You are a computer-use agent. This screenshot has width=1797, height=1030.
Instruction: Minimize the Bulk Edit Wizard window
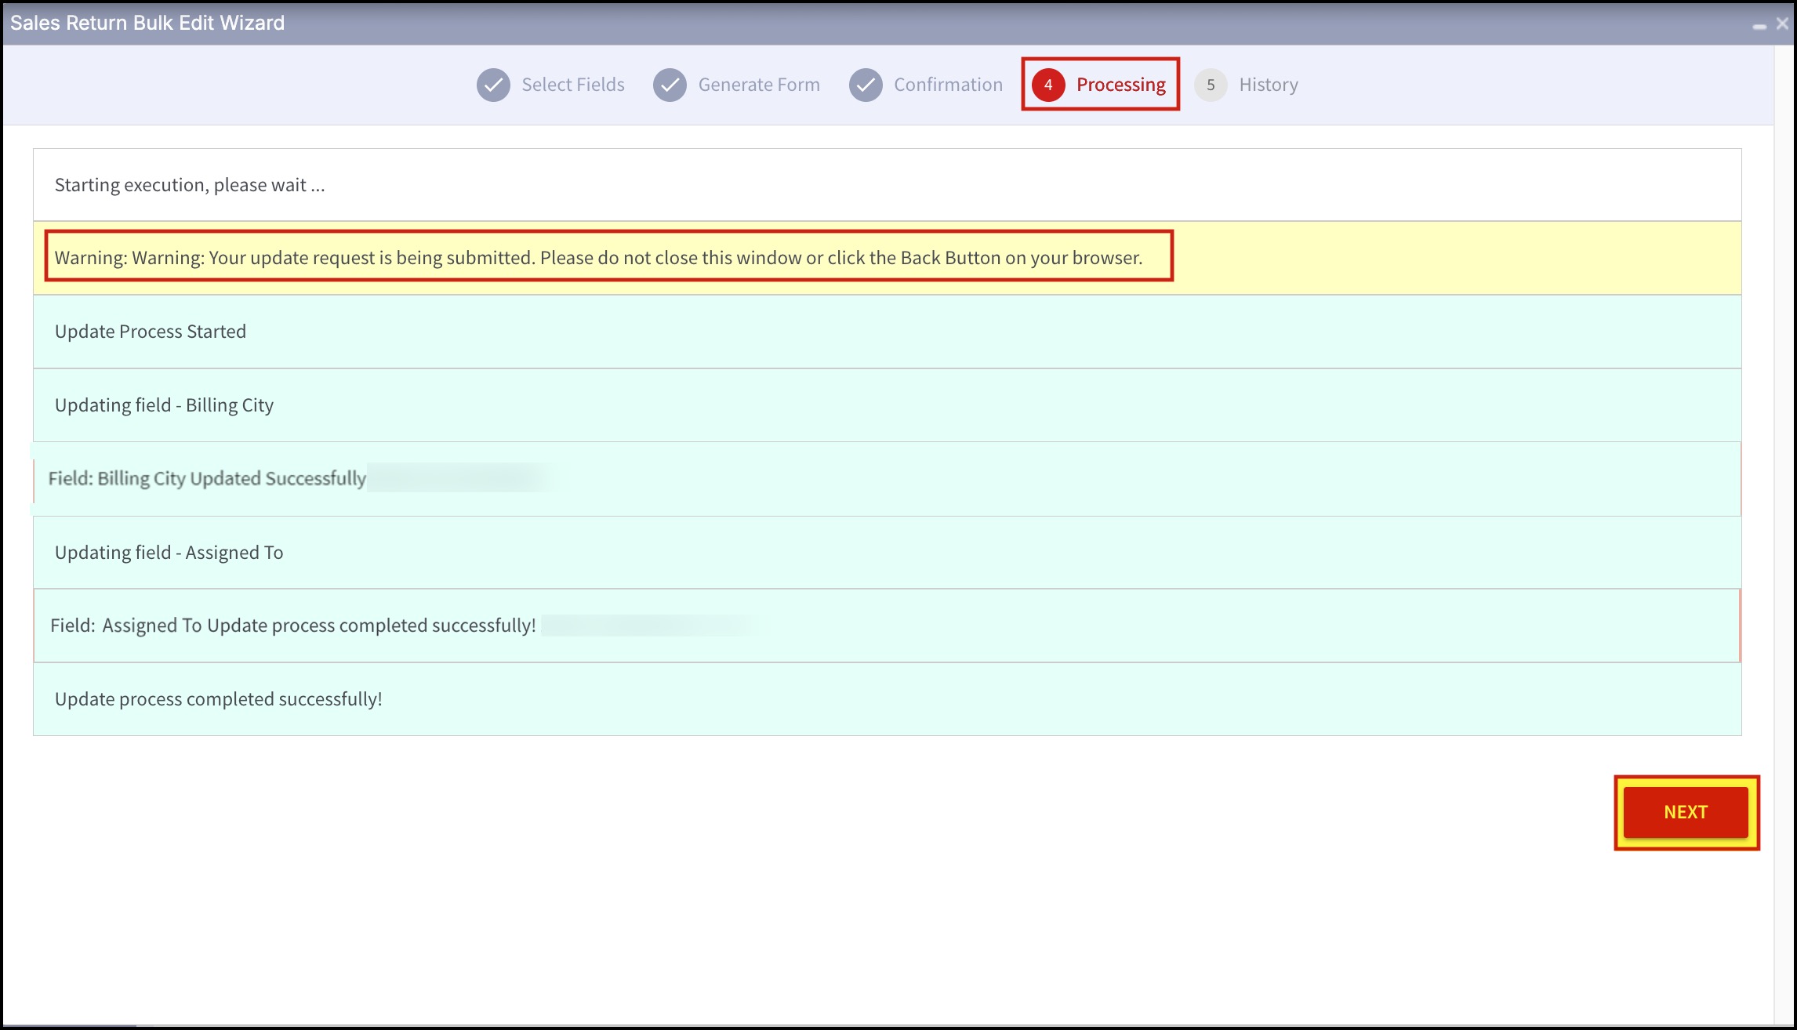pyautogui.click(x=1759, y=25)
